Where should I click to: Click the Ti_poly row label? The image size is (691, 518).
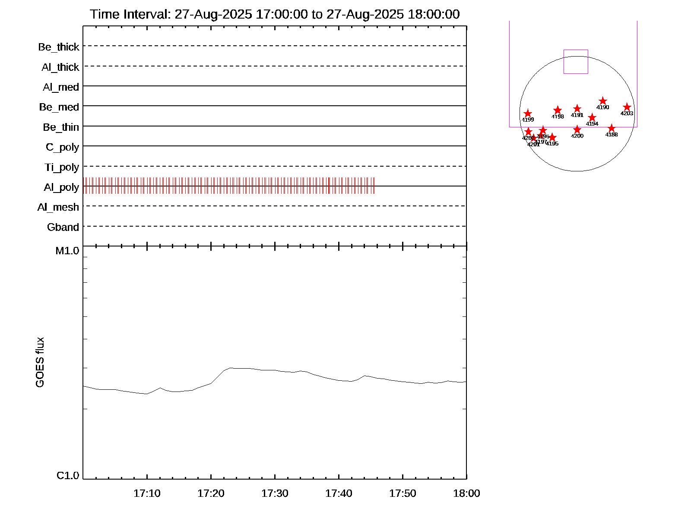pos(62,167)
